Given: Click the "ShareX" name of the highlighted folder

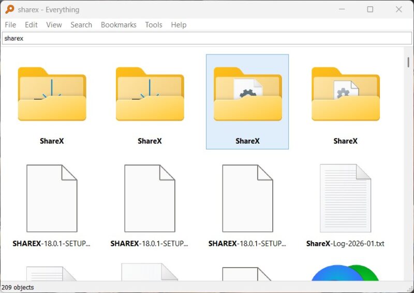Looking at the screenshot, I should click(247, 141).
